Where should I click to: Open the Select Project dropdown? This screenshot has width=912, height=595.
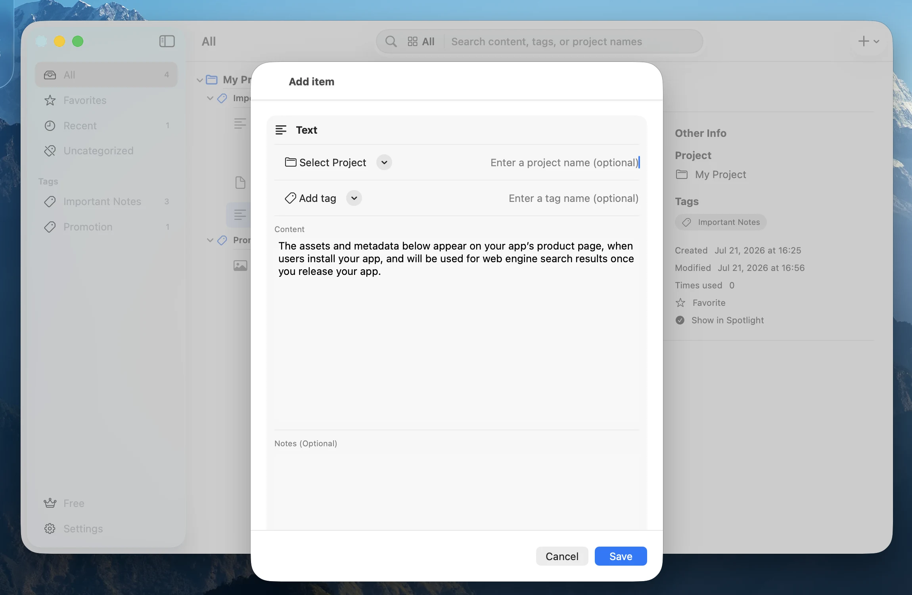click(384, 162)
